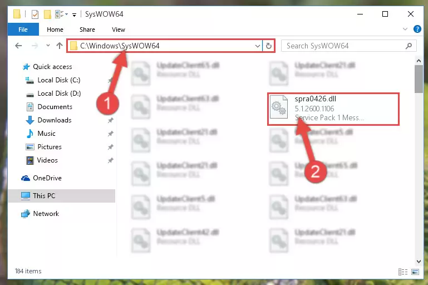Click the pin icon next to Pictures
The image size is (428, 285).
pyautogui.click(x=111, y=147)
